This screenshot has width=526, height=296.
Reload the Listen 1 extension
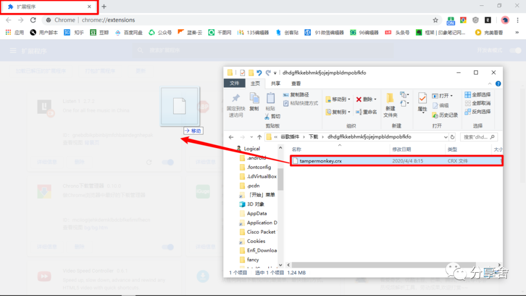[x=149, y=162]
